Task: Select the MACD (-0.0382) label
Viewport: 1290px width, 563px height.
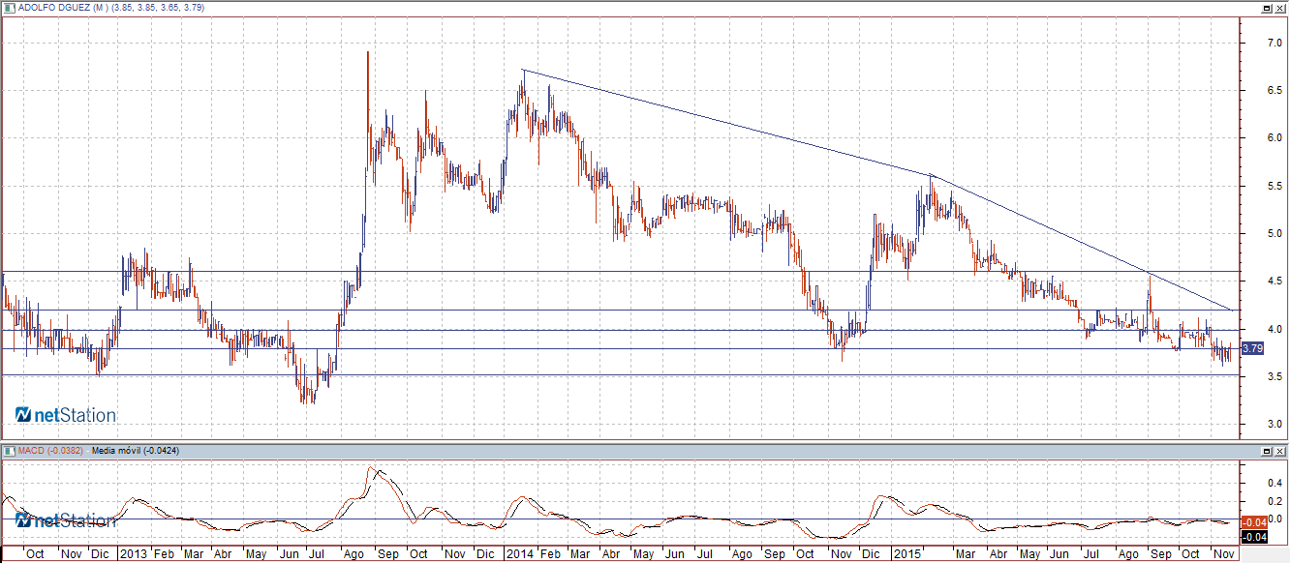Action: point(51,452)
